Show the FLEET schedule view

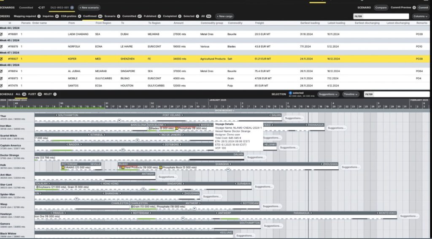(34, 94)
